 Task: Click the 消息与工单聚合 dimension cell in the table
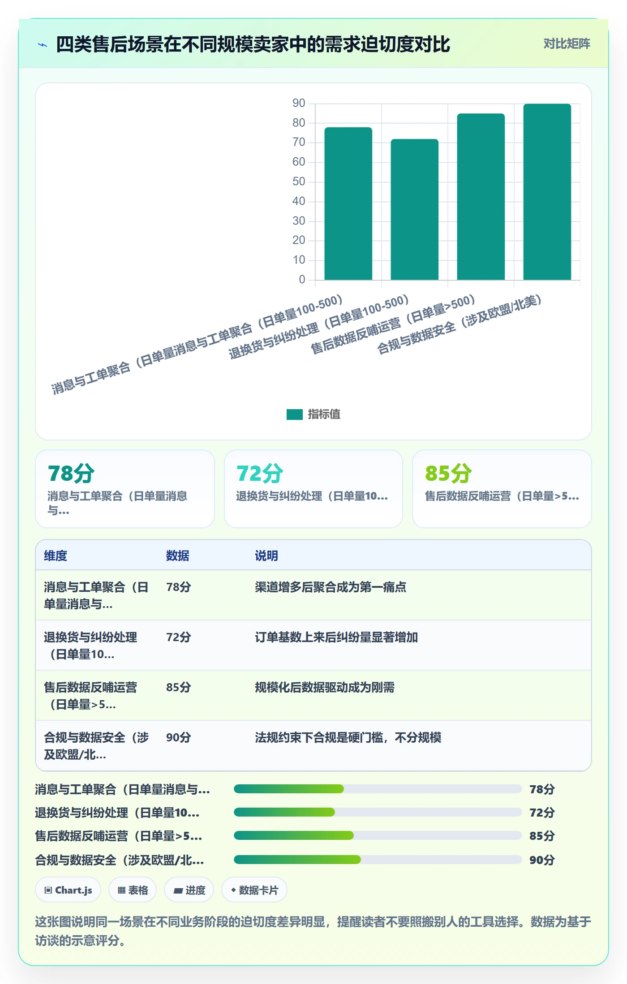click(x=96, y=595)
